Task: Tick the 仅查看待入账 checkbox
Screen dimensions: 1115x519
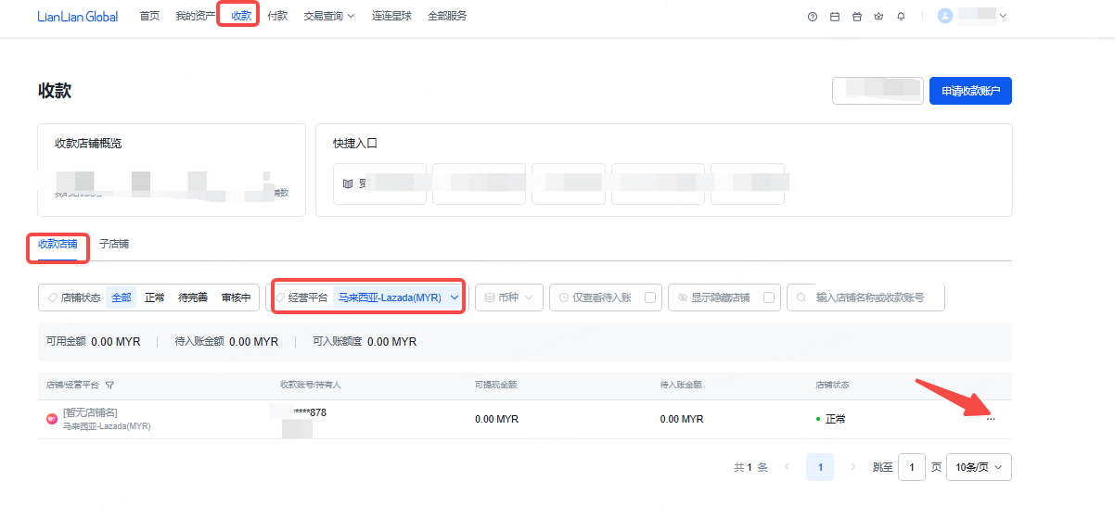Action: pos(650,297)
